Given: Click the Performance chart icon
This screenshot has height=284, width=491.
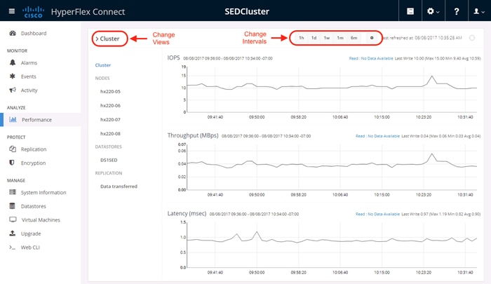Looking at the screenshot, I should [13, 119].
